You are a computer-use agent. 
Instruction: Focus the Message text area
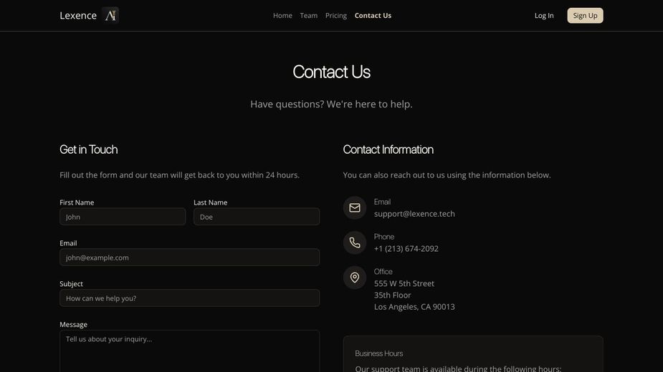pyautogui.click(x=189, y=351)
